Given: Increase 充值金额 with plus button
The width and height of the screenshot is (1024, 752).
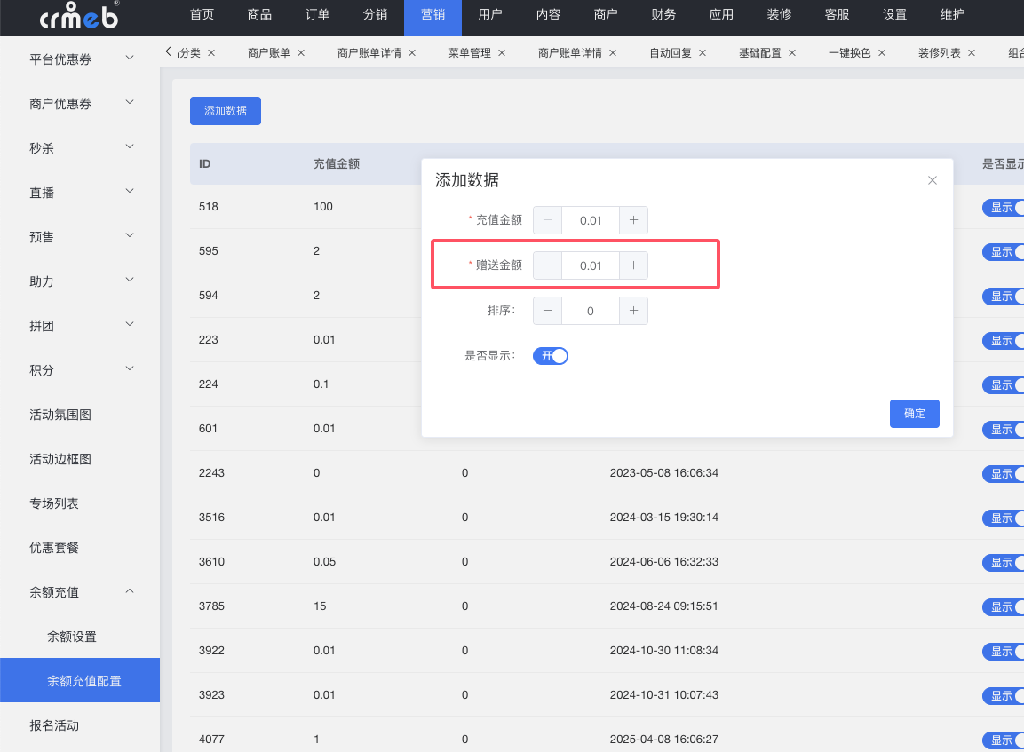Looking at the screenshot, I should coord(633,220).
